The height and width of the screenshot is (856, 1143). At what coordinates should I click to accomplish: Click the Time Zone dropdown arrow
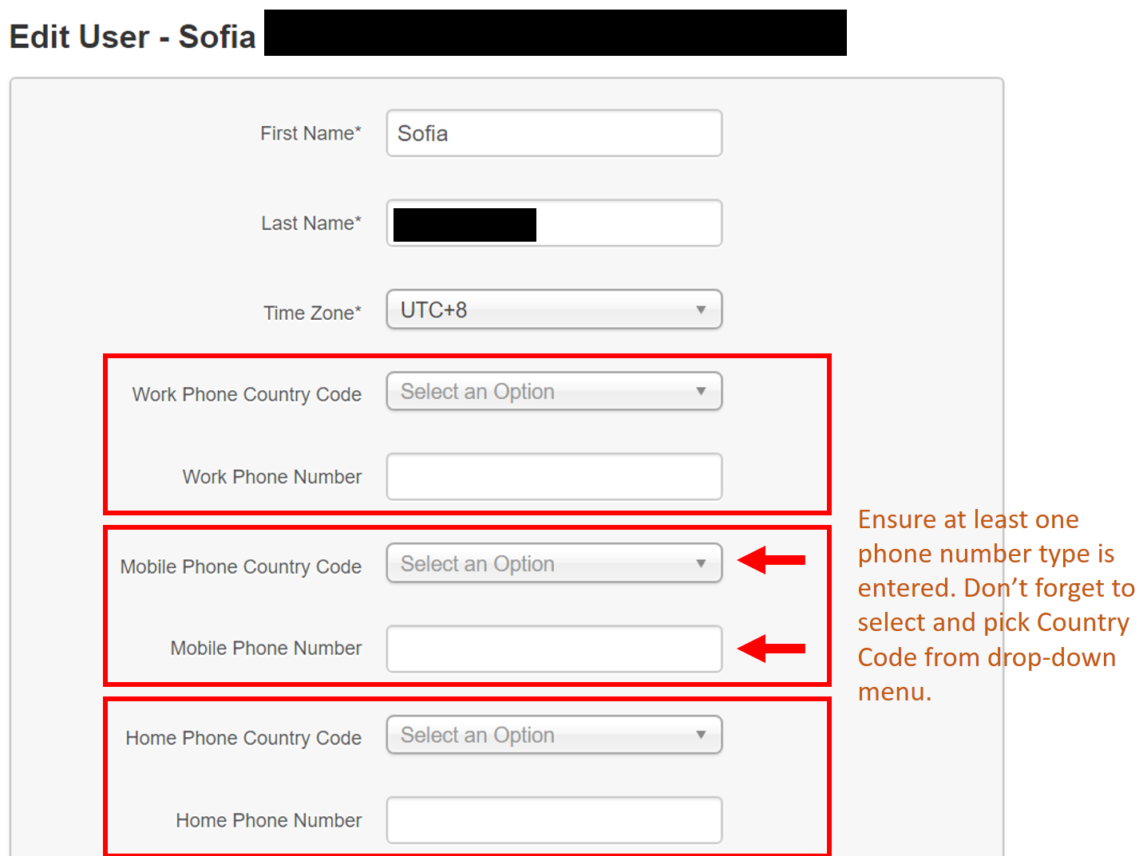coord(701,310)
